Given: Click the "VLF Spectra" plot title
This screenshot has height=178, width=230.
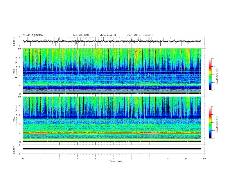Looking at the screenshot, I should [x=33, y=35].
